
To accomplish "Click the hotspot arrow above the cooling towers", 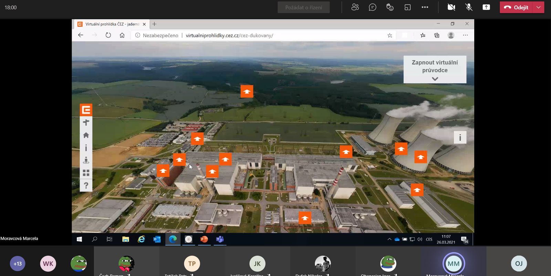I will tap(401, 149).
